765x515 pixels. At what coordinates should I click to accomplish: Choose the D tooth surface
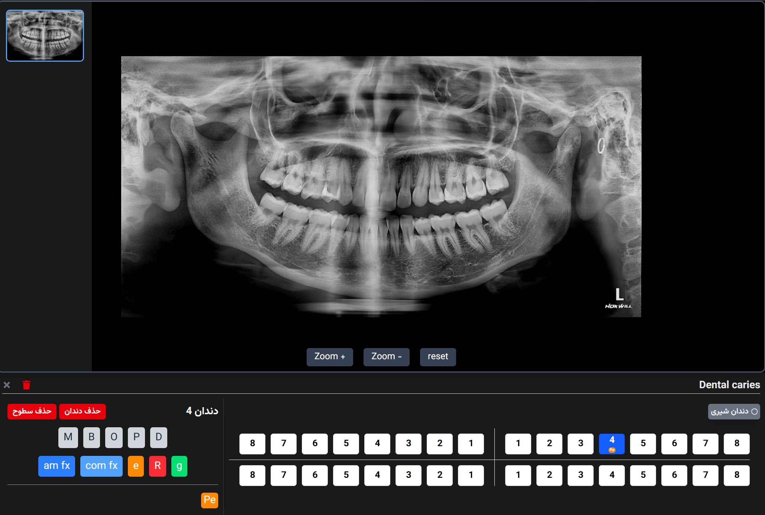[159, 437]
